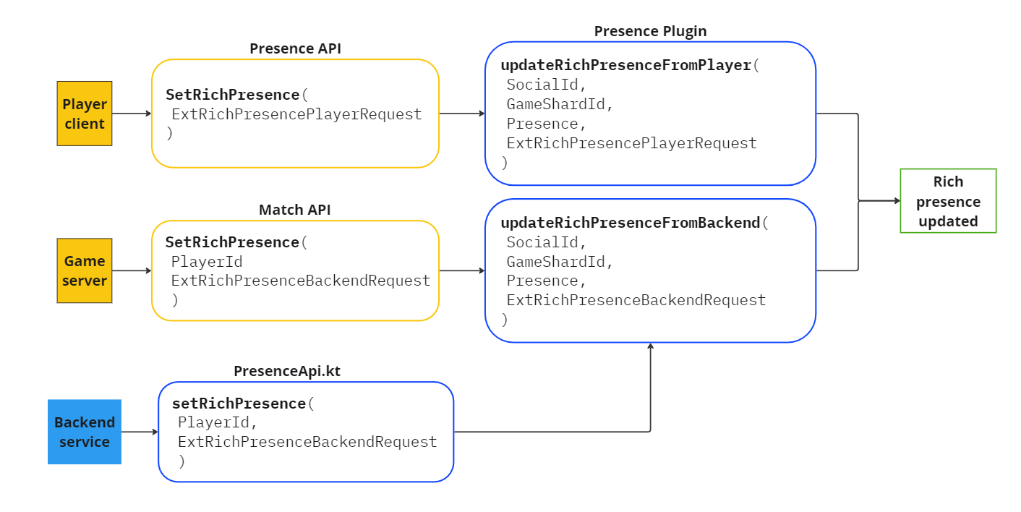Click ExtRichPresenceBackendRequest in the PresenceApi.kt box
1021x512 pixels.
point(307,441)
